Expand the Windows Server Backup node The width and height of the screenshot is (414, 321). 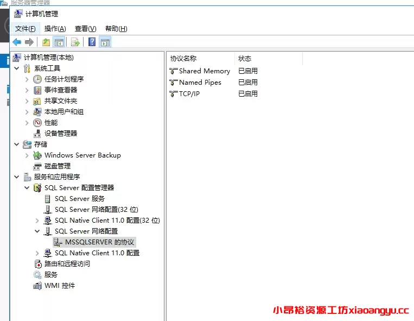pos(27,155)
